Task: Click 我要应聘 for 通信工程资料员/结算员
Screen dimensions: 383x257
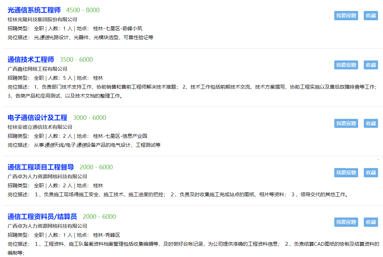Action: click(346, 222)
